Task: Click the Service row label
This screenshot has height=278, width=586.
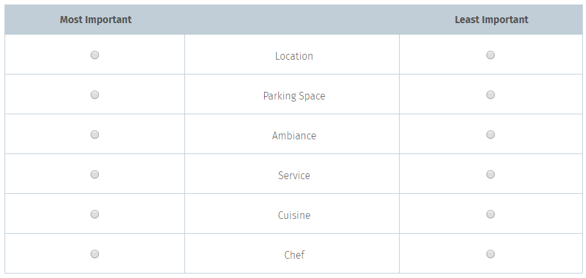Action: pyautogui.click(x=294, y=175)
